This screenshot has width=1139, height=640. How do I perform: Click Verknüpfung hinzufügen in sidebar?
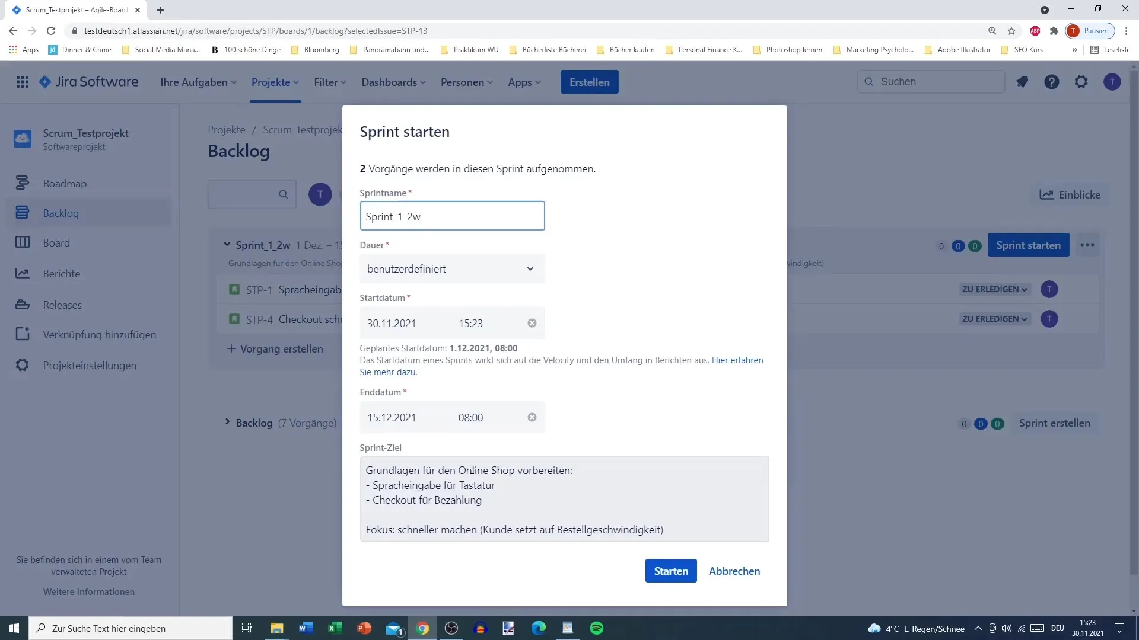[89, 334]
